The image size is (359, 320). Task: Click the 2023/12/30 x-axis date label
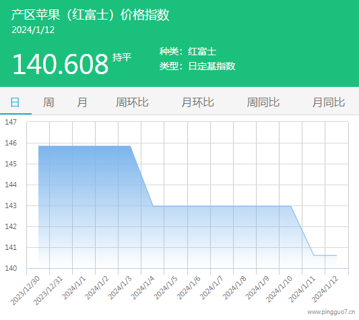[x=25, y=290]
